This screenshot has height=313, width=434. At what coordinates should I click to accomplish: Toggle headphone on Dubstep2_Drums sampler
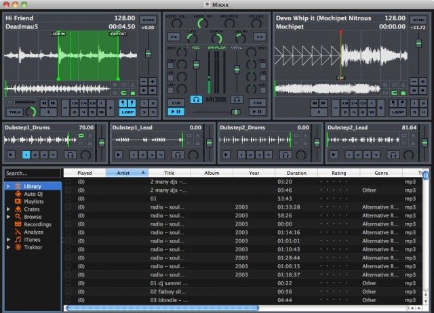285,155
